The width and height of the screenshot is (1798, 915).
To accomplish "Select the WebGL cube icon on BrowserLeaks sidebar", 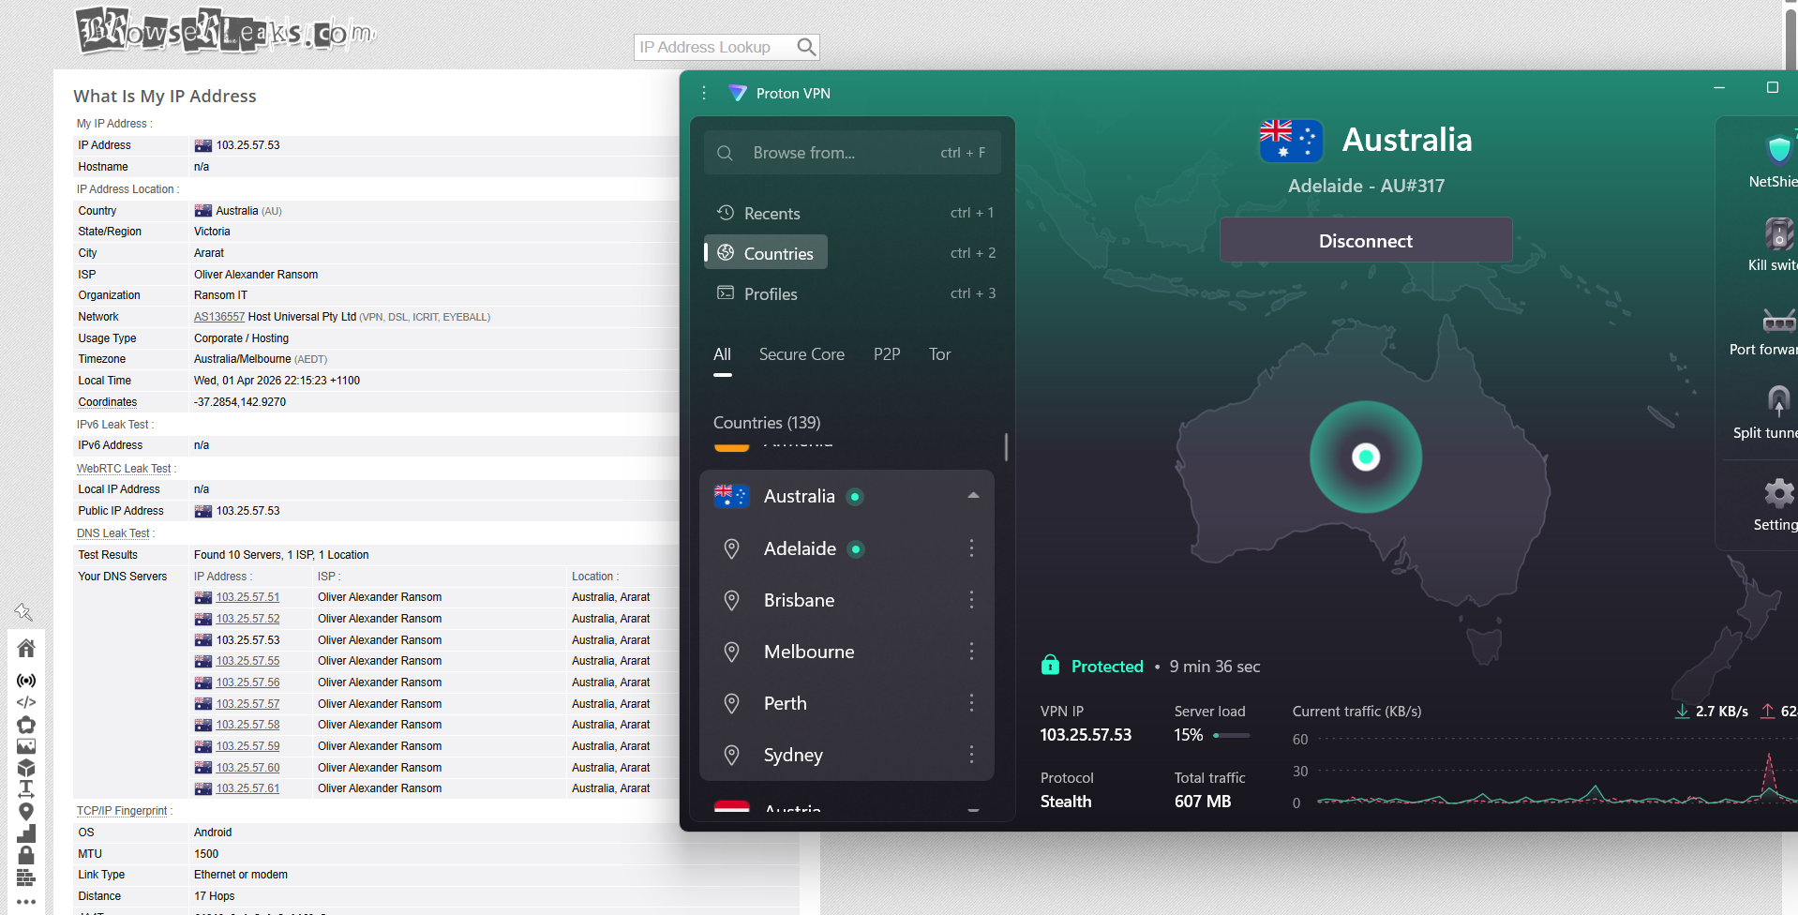I will (26, 769).
